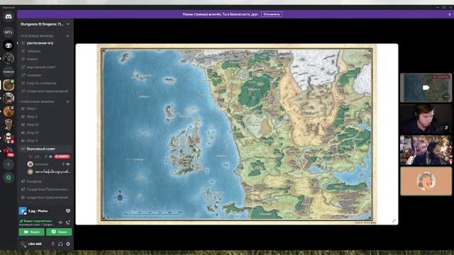Click the shared fantasy map image
454x255 pixels.
tap(236, 134)
